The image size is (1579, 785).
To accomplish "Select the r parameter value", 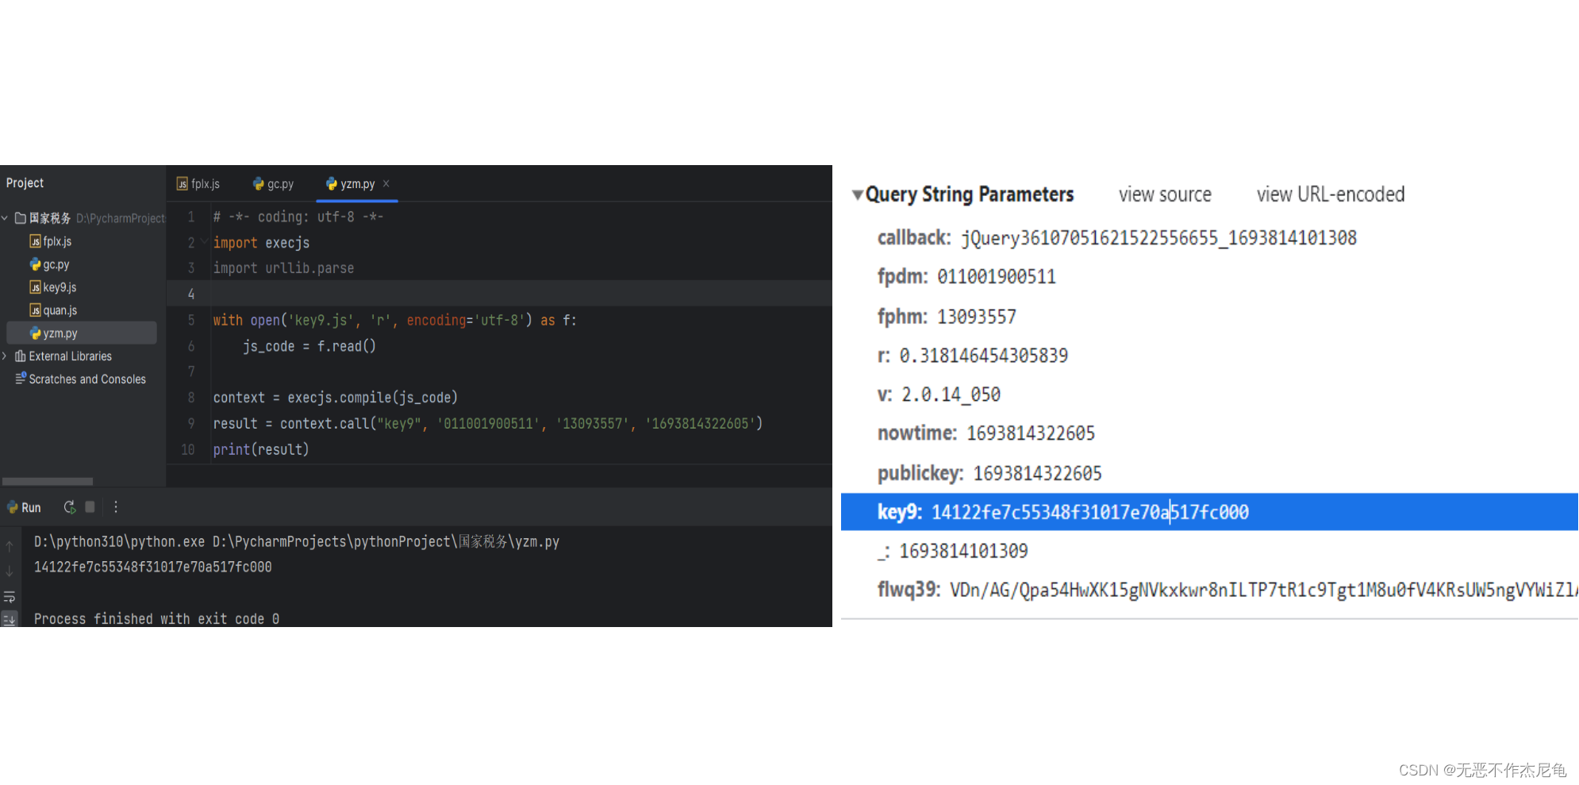I will [984, 356].
